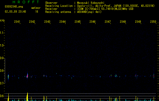Click the 0.8 kHz frequency label
Image resolution: width=159 pixels, height=101 pixels.
(x=2, y=71)
